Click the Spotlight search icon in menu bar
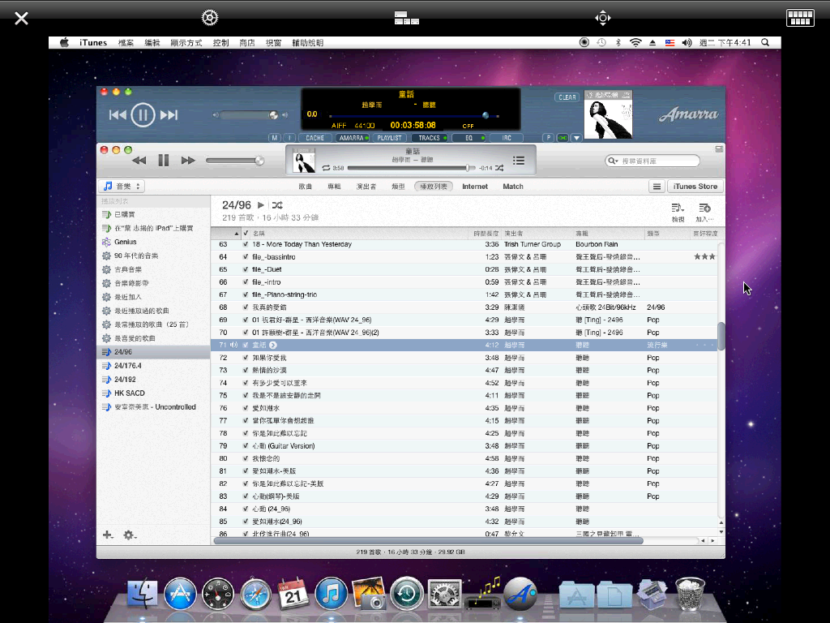Image resolution: width=830 pixels, height=623 pixels. point(765,42)
